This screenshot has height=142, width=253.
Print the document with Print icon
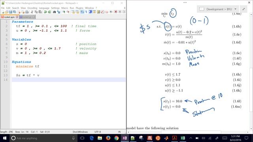click(x=27, y=12)
